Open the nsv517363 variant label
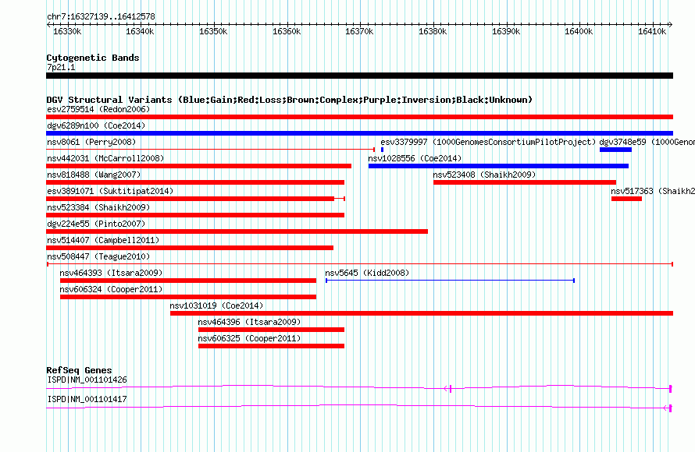 (x=653, y=191)
